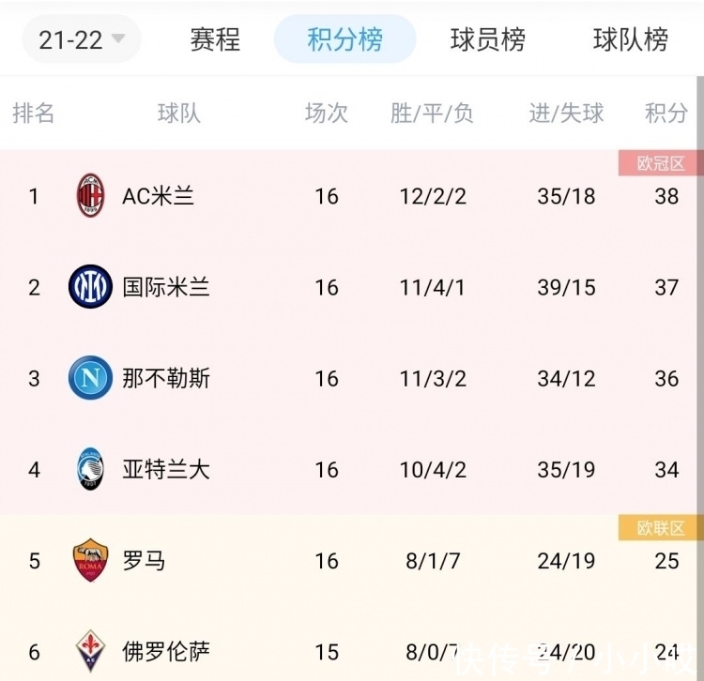Open the 球员榜 player rankings tab
The image size is (704, 681).
coord(487,39)
